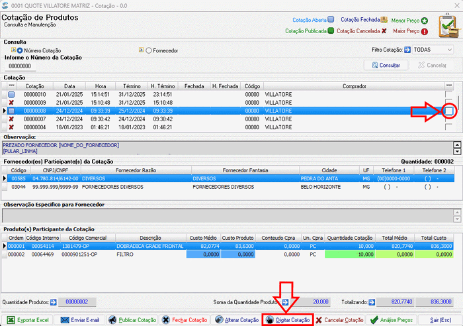Click the Fornecedor Razão column header
This screenshot has width=463, height=326.
click(136, 170)
